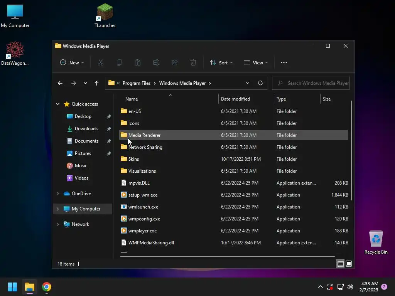The height and width of the screenshot is (296, 395).
Task: Select the Visualizations folder
Action: coord(233,171)
